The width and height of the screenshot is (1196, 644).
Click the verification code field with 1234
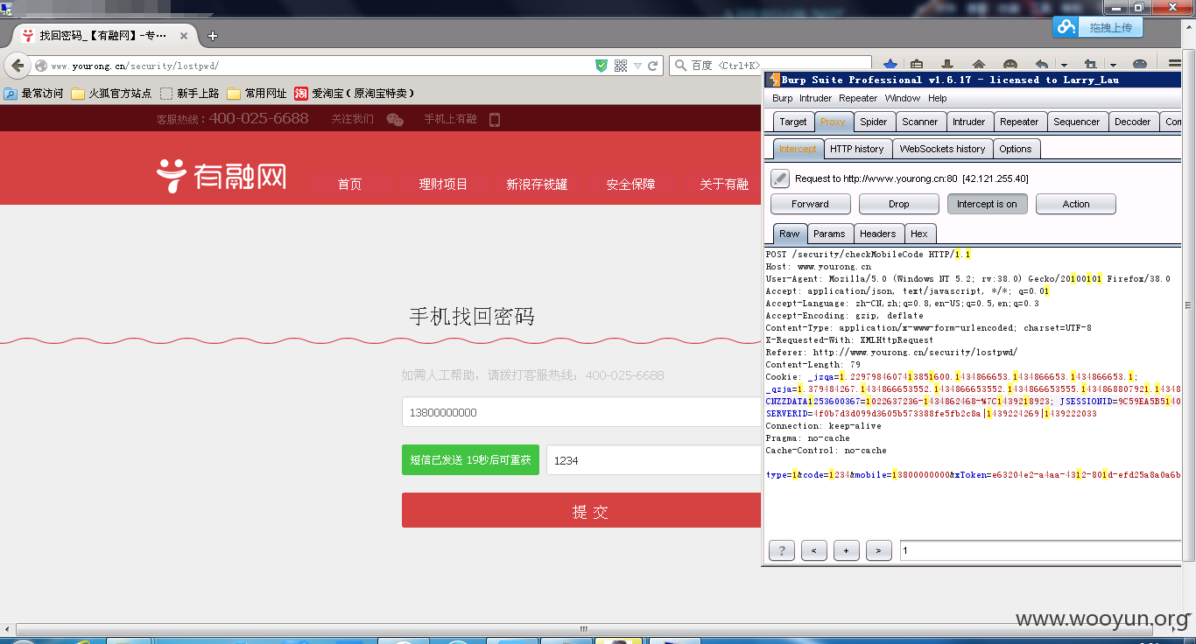click(653, 459)
